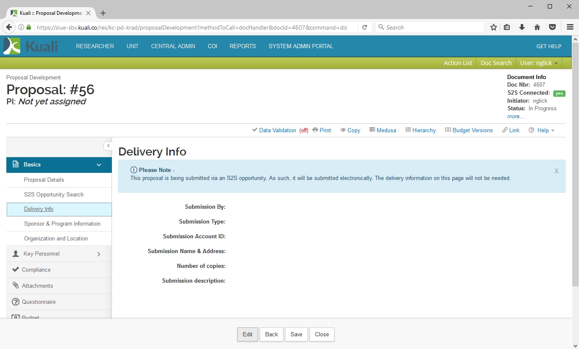Toggle Data Validation on
The width and height of the screenshot is (579, 349).
point(277,130)
